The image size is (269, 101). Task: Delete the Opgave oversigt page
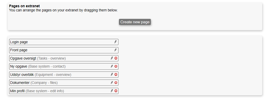116,58
